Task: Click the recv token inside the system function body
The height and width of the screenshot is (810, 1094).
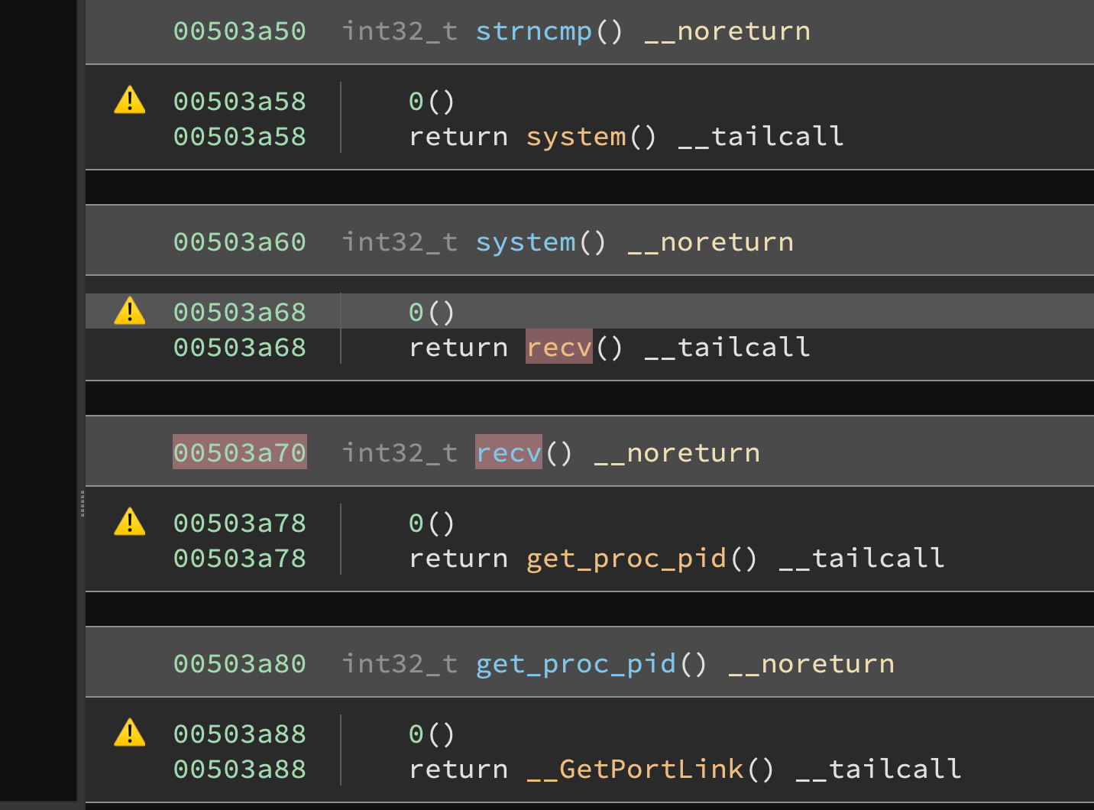Action: [558, 346]
